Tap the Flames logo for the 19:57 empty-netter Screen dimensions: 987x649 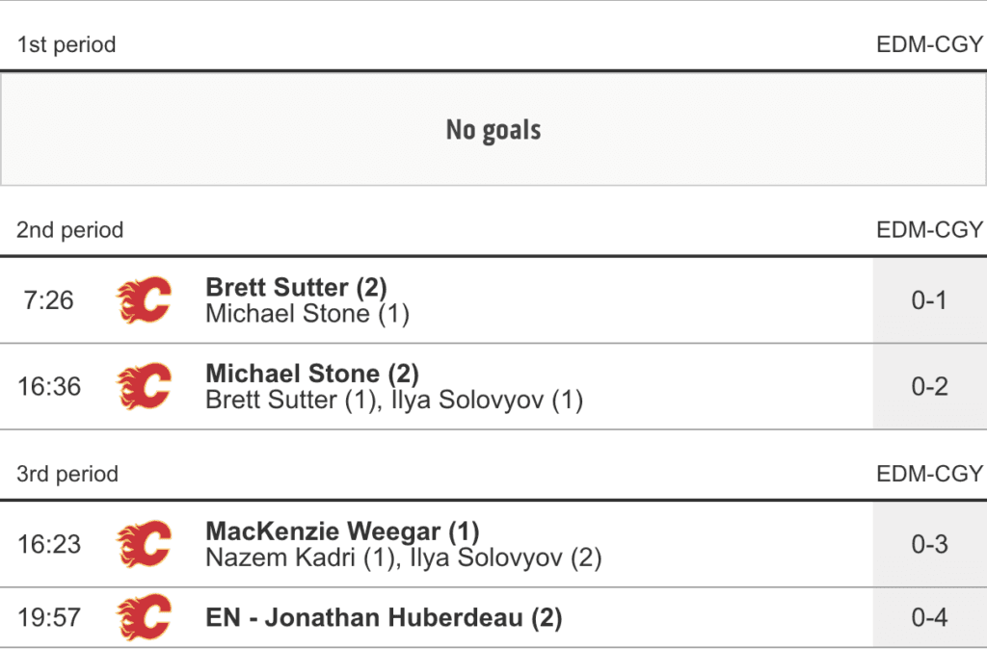[x=145, y=617]
